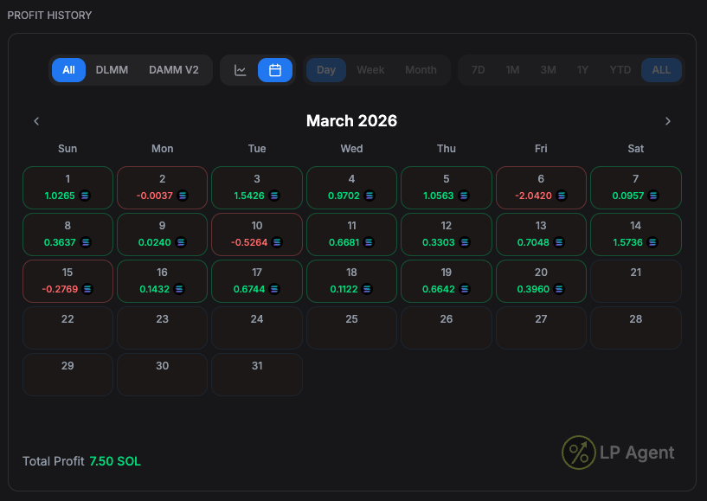Screen dimensions: 707x501
Task: Click the SOL icon beside 1.5736
Action: (652, 242)
